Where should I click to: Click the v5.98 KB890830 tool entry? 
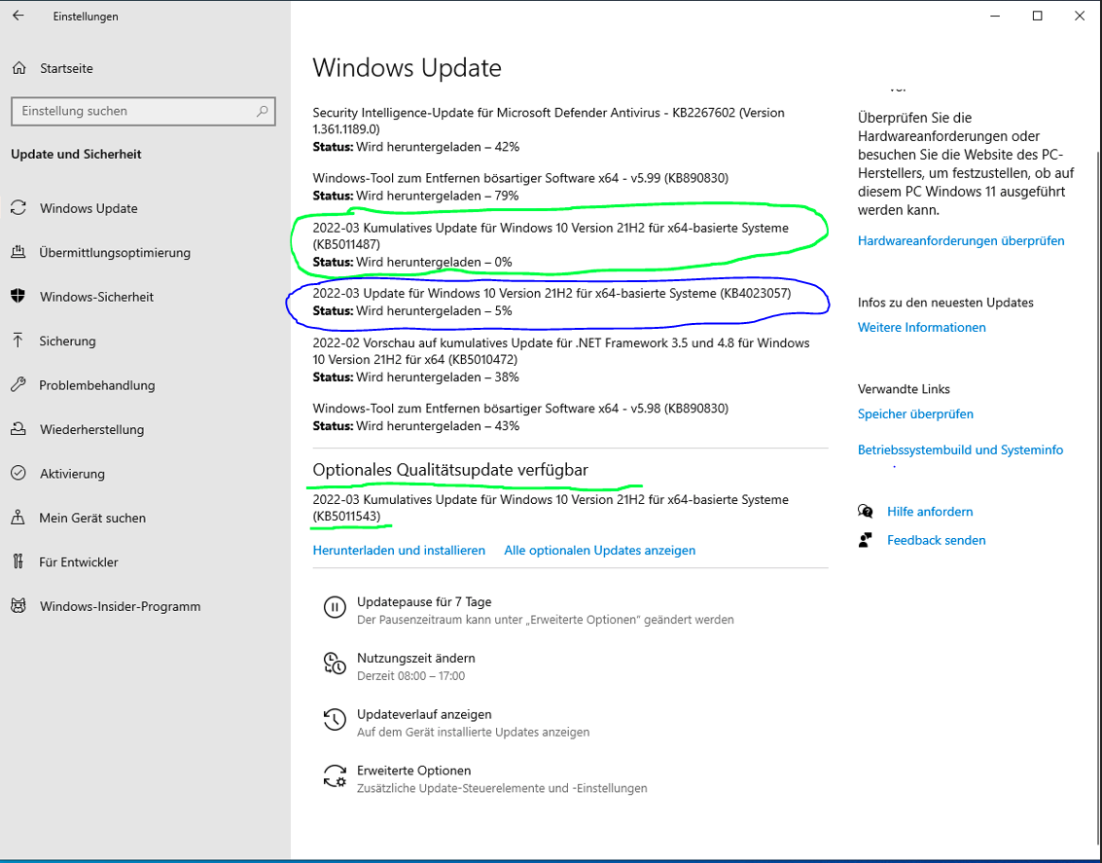pos(520,416)
